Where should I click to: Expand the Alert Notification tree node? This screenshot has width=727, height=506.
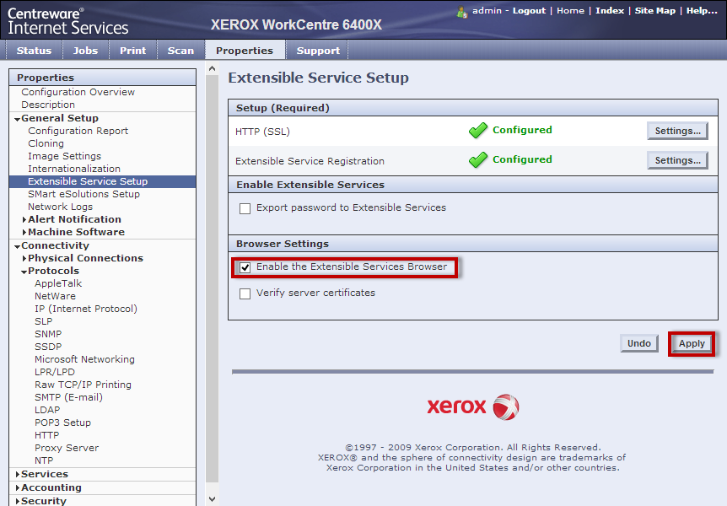pyautogui.click(x=24, y=220)
